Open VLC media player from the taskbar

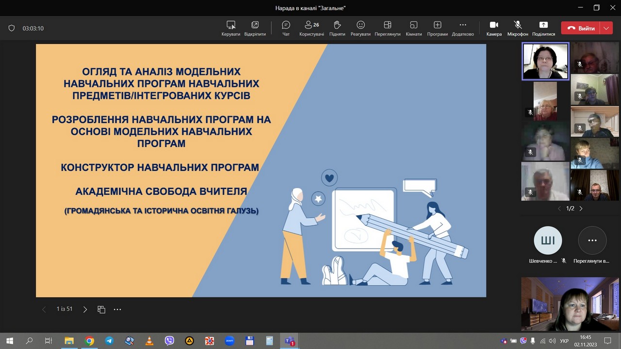point(149,341)
